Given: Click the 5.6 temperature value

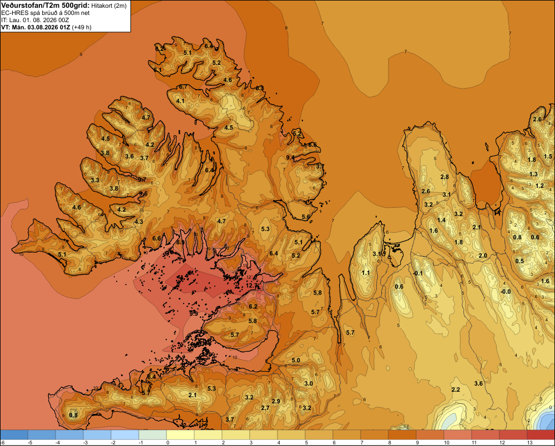Looking at the screenshot, I should click(x=306, y=217).
